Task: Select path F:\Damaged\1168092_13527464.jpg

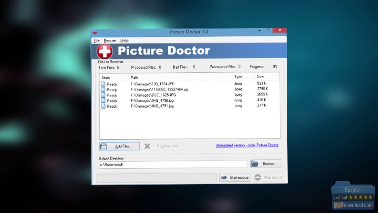Action: (159, 89)
